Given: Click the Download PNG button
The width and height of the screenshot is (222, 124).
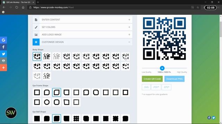Looking at the screenshot, I should click(x=174, y=79).
